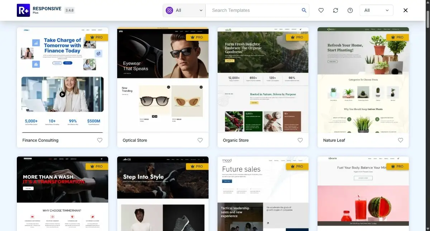Open the Timmerman car wash template thumbnail

coord(62,194)
